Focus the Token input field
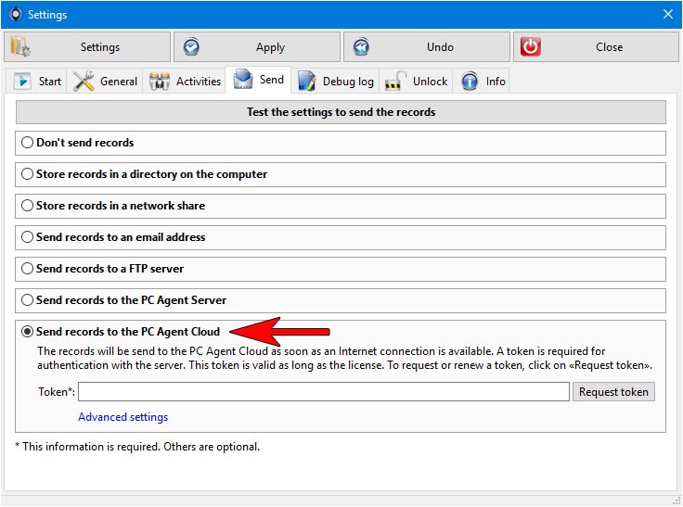683x507 pixels. 324,392
